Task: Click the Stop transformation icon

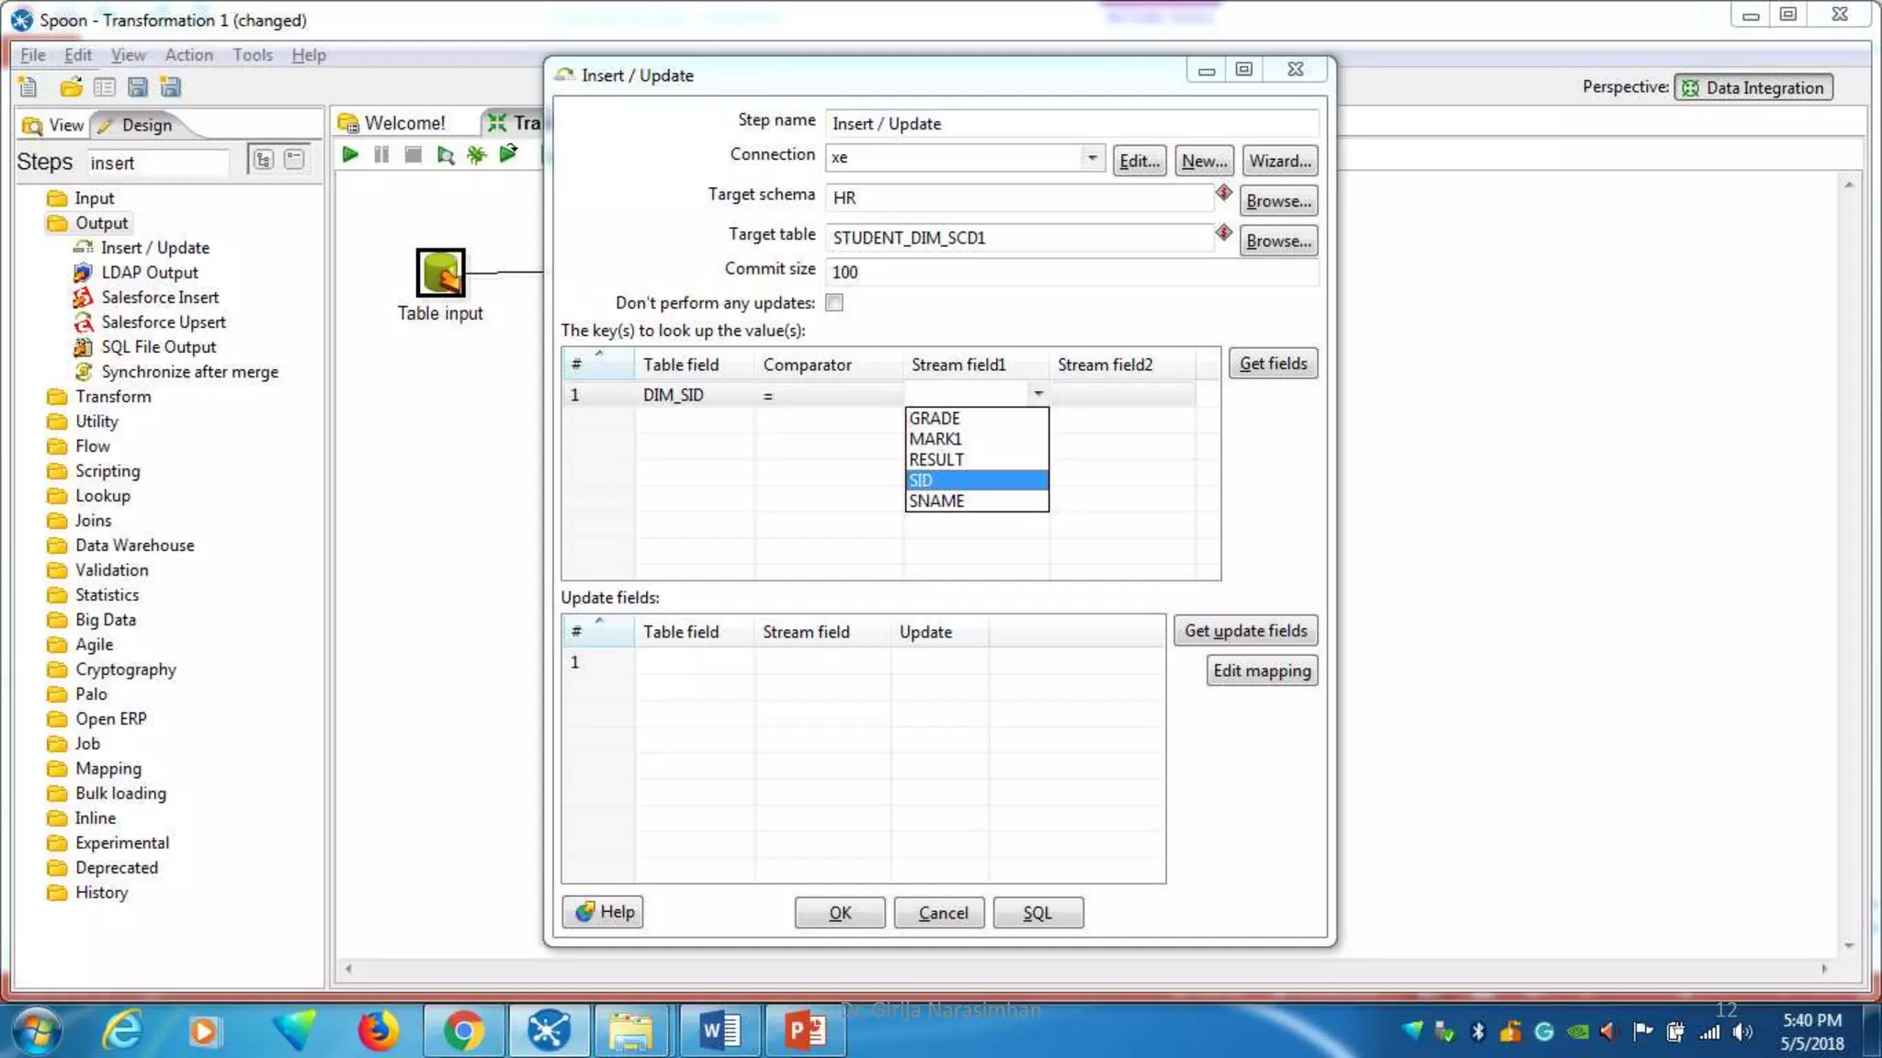Action: (414, 154)
